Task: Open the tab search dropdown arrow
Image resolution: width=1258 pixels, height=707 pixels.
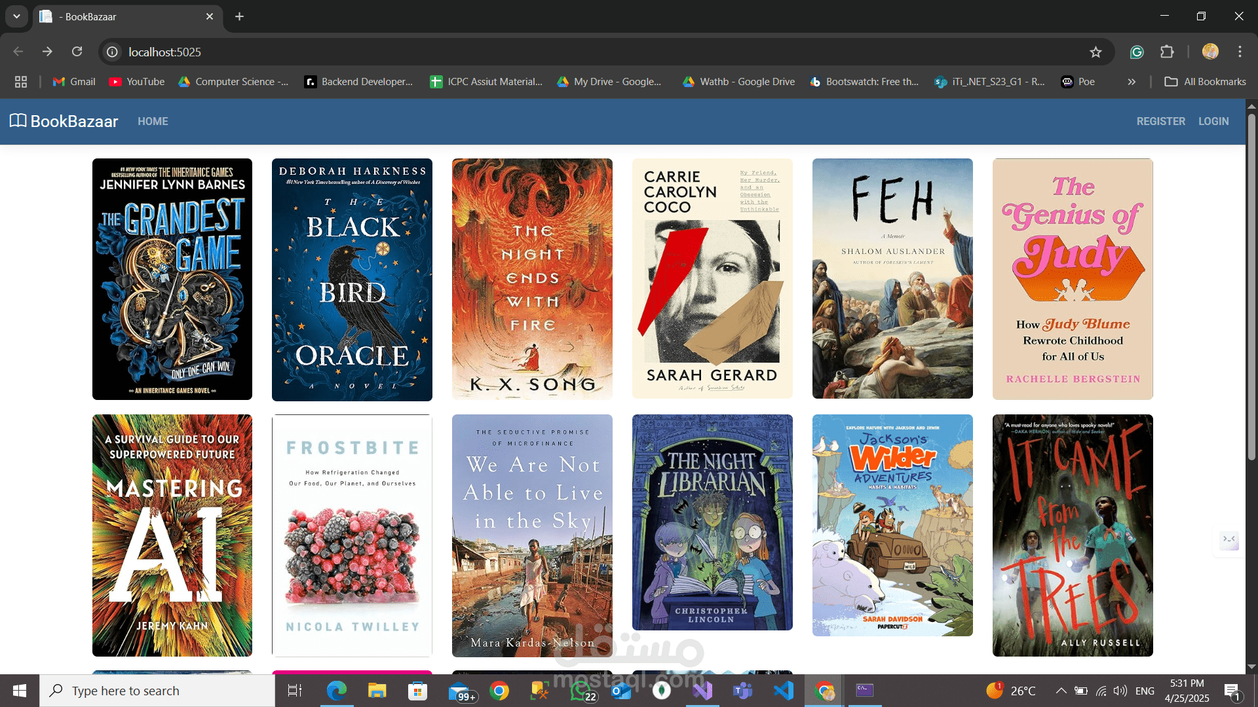Action: [16, 16]
